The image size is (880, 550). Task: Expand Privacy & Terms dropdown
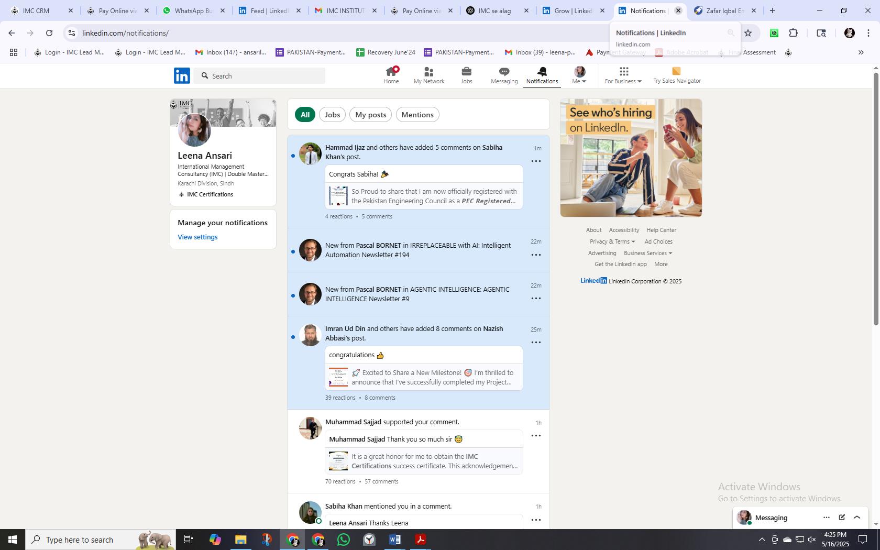pos(612,241)
